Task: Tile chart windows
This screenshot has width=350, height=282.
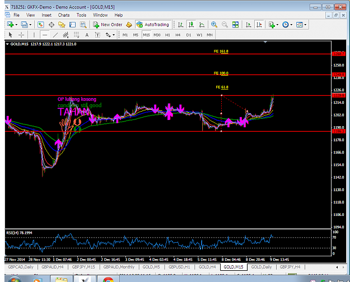Action: point(235,24)
